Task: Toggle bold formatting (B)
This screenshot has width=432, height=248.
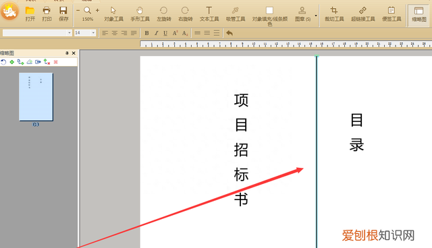Action: click(147, 33)
